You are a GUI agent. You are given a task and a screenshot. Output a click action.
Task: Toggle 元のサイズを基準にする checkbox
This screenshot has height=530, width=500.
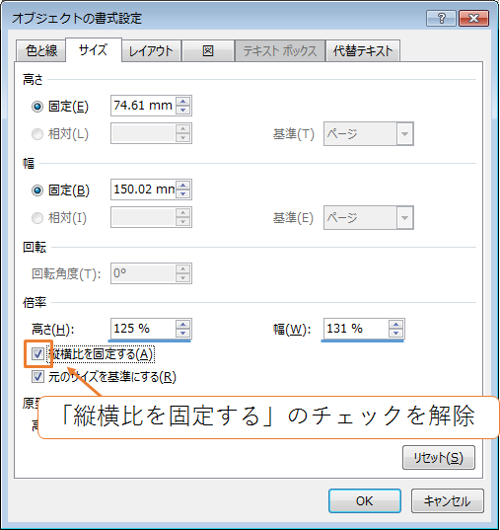click(37, 376)
